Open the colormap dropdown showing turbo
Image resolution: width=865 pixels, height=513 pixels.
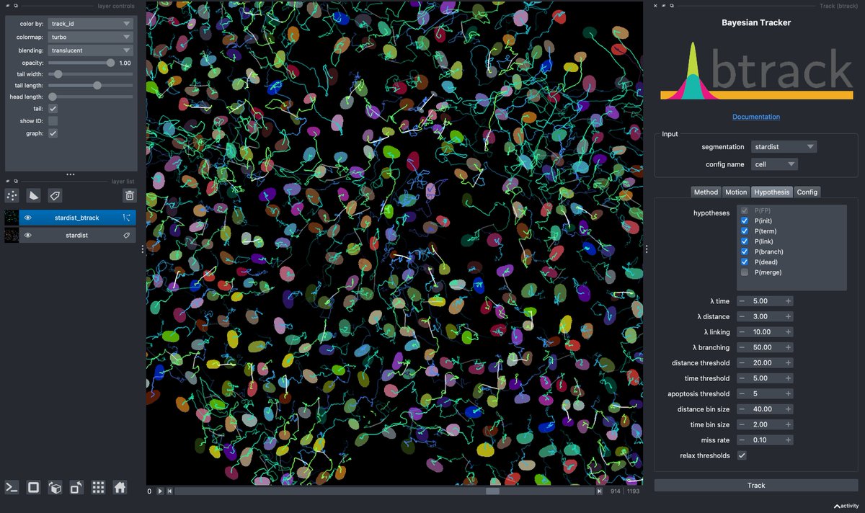(89, 37)
